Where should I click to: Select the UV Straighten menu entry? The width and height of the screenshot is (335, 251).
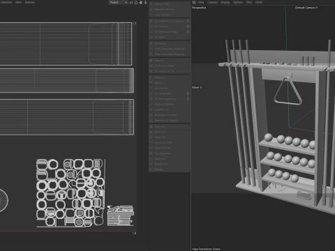pos(170,93)
